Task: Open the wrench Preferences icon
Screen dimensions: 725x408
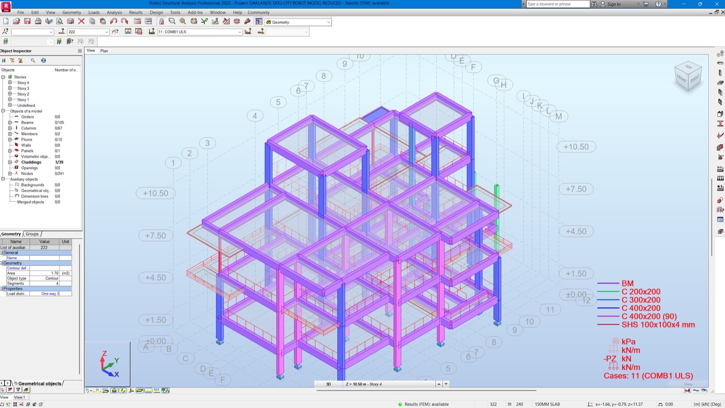Action: [248, 22]
